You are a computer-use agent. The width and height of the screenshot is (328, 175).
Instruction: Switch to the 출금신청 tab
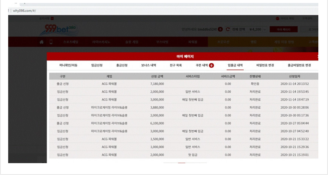[x=122, y=65]
